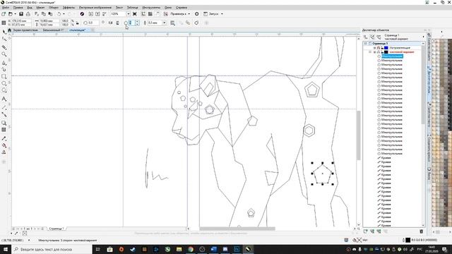The height and width of the screenshot is (254, 452).
Task: Open the Файл menu
Action: click(x=6, y=8)
